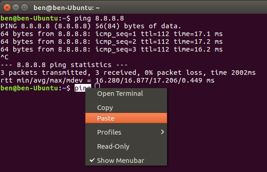Viewport: 267px width, 172px height.
Task: Click the 8.8.8.8 ping statistics header line
Action: coord(64,65)
